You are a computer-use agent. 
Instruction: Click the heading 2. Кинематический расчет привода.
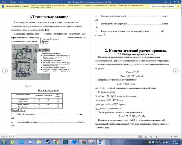point(136,51)
